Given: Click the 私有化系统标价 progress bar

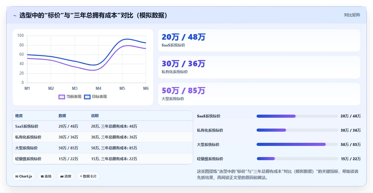Looking at the screenshot, I should pyautogui.click(x=297, y=130).
